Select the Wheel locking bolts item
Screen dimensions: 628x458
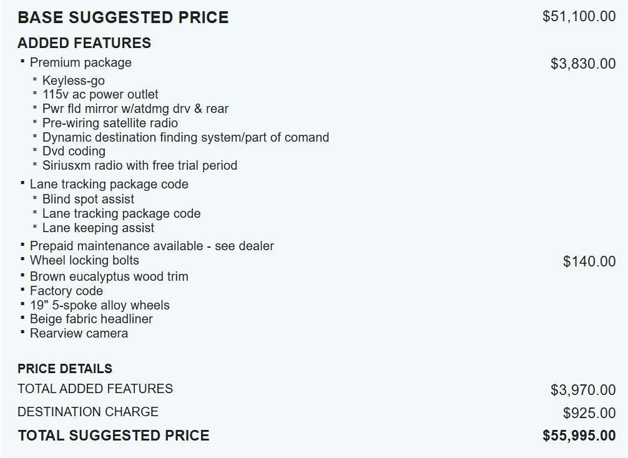[x=84, y=260]
